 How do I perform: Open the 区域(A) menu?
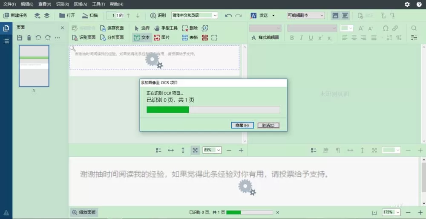coord(81,4)
